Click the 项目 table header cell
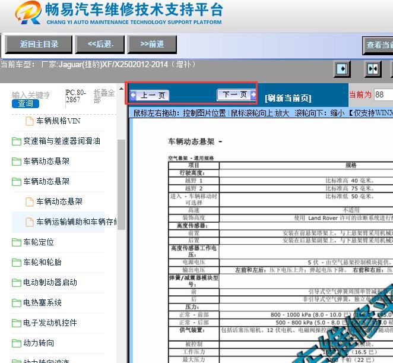 [194, 165]
